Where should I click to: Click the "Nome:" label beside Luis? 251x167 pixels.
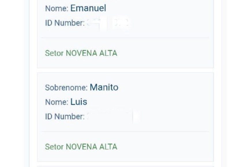point(57,102)
